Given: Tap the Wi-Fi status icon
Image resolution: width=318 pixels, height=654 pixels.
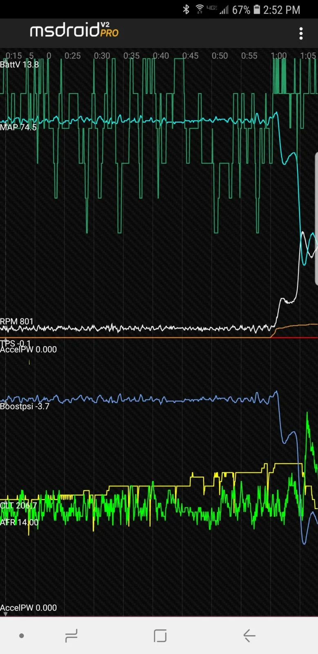Looking at the screenshot, I should click(x=200, y=9).
